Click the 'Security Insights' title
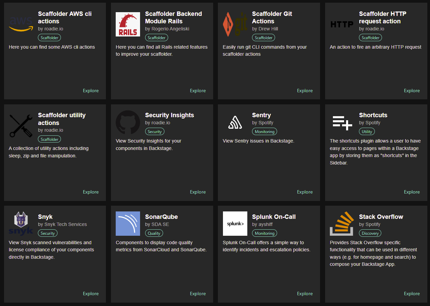 (169, 115)
